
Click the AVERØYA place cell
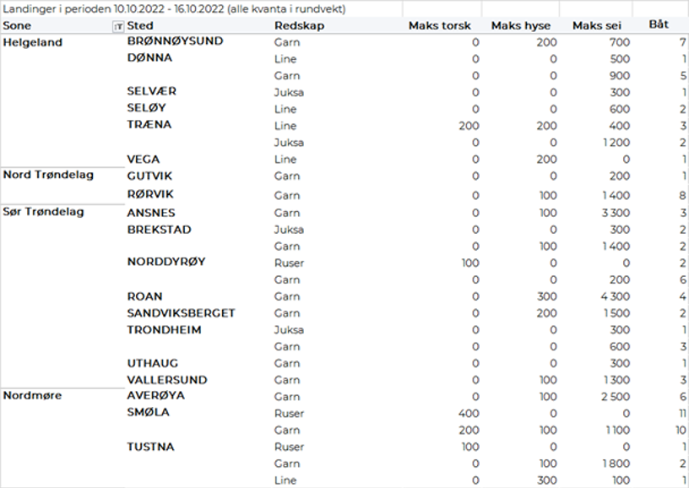click(156, 395)
